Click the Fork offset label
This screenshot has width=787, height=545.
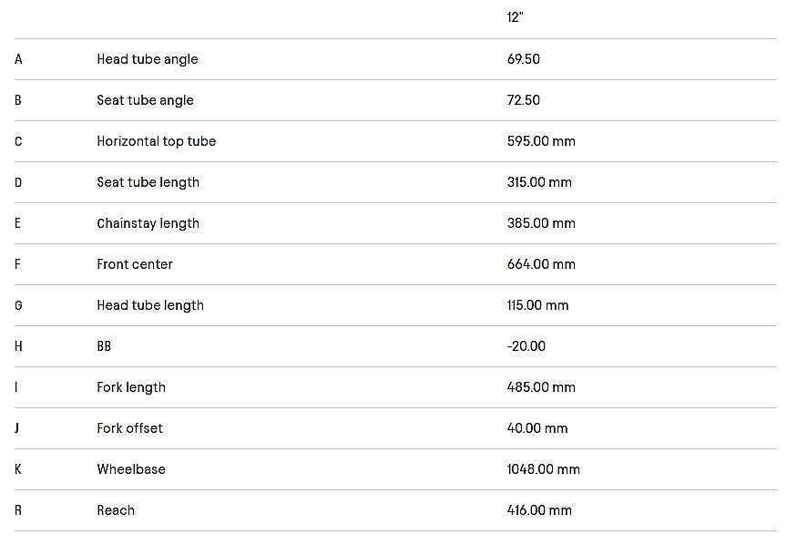[129, 428]
